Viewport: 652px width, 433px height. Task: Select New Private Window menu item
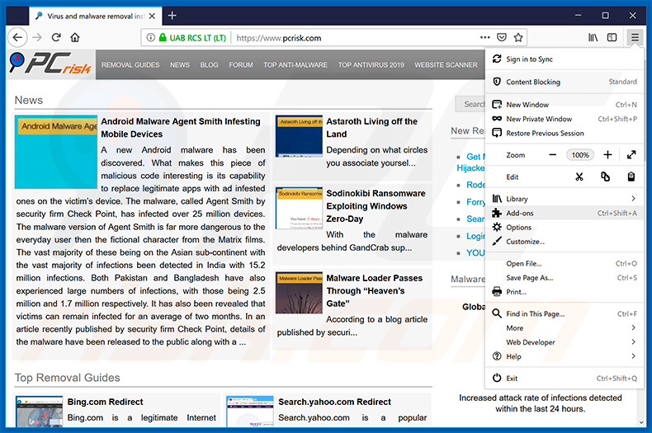(539, 119)
